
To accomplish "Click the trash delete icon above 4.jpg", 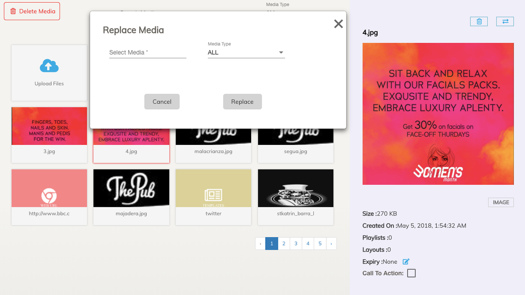I will (479, 21).
